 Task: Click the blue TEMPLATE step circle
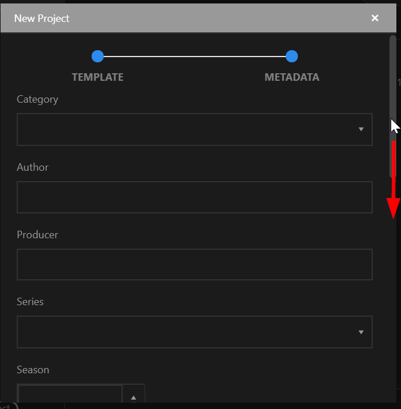pyautogui.click(x=98, y=57)
